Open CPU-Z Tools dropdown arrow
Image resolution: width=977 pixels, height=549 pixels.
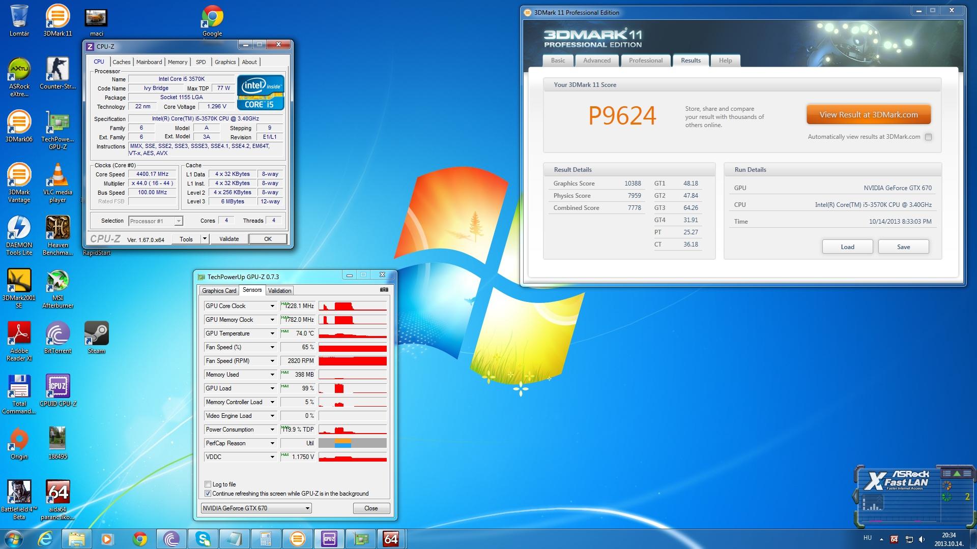[x=205, y=238]
